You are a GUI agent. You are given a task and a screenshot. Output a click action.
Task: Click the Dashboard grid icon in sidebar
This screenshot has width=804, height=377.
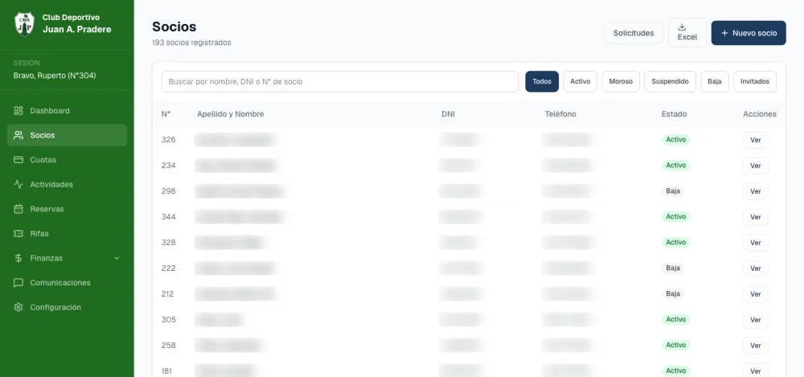coord(18,111)
